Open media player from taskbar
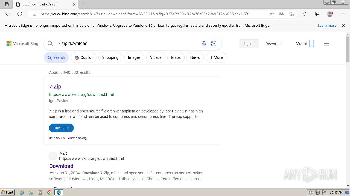The width and height of the screenshot is (350, 196). click(x=40, y=192)
